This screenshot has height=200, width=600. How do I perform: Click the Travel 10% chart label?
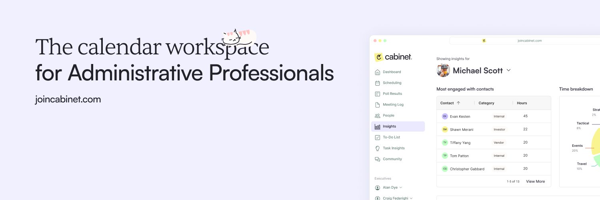(582, 166)
